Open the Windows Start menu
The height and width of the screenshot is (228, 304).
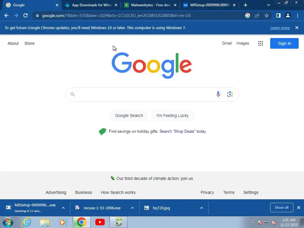click(8, 222)
